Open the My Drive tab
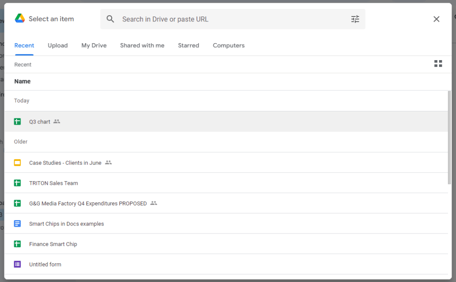 point(94,45)
